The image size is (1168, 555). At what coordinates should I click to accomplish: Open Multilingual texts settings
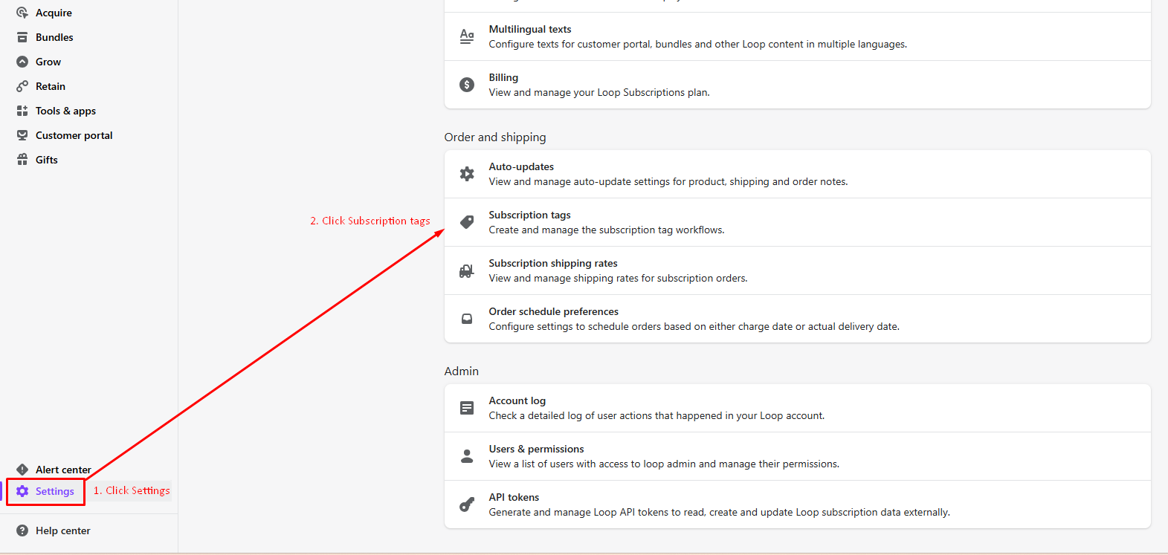click(x=530, y=30)
